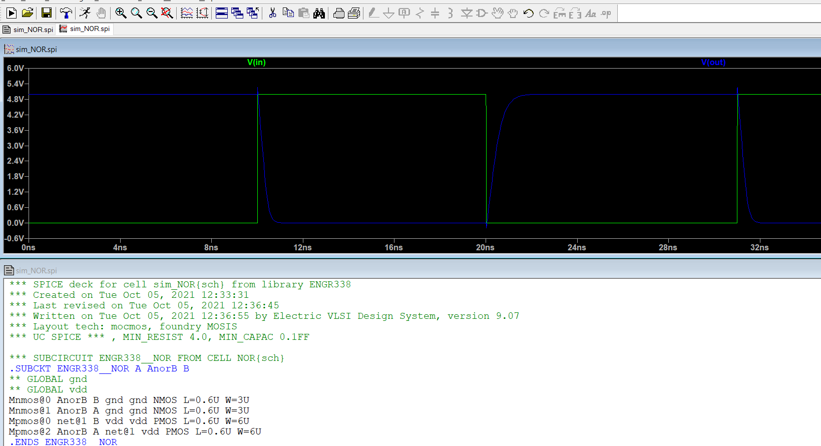Click the Print icon
Viewport: 821px width, 446px height.
click(338, 14)
